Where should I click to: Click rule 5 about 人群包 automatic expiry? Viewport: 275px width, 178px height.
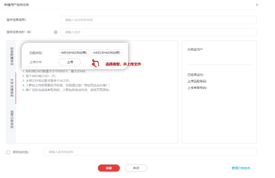point(66,90)
